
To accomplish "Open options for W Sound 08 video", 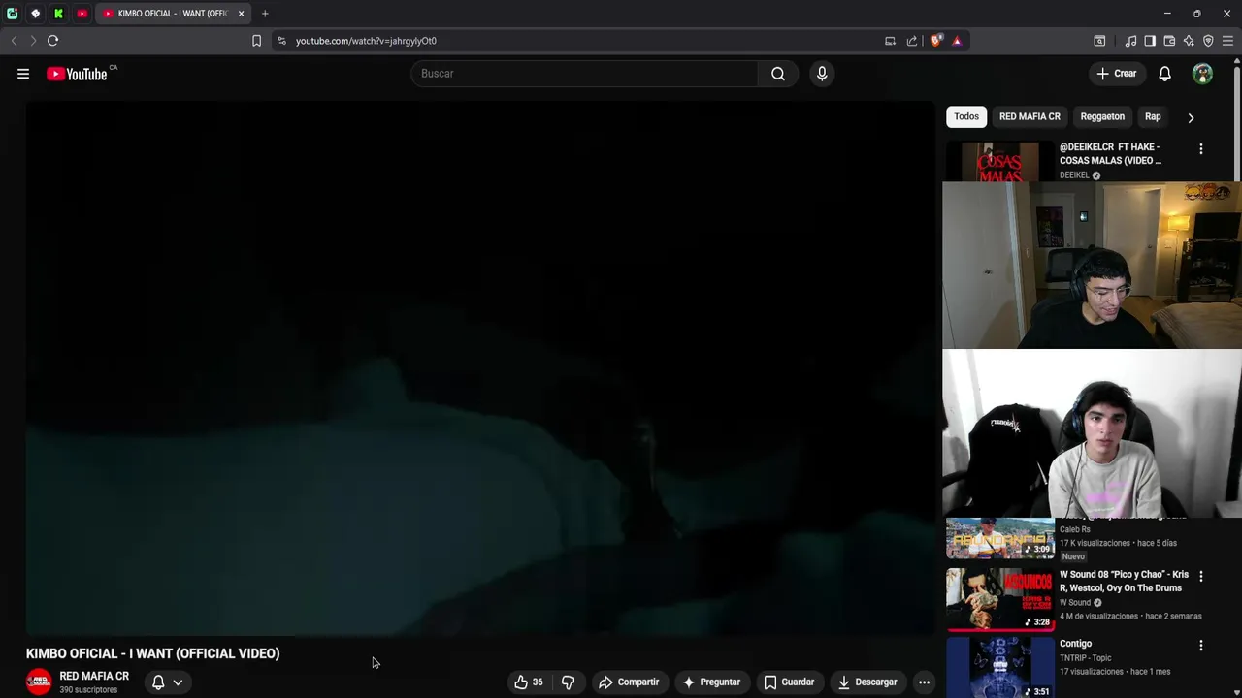I will (1201, 576).
